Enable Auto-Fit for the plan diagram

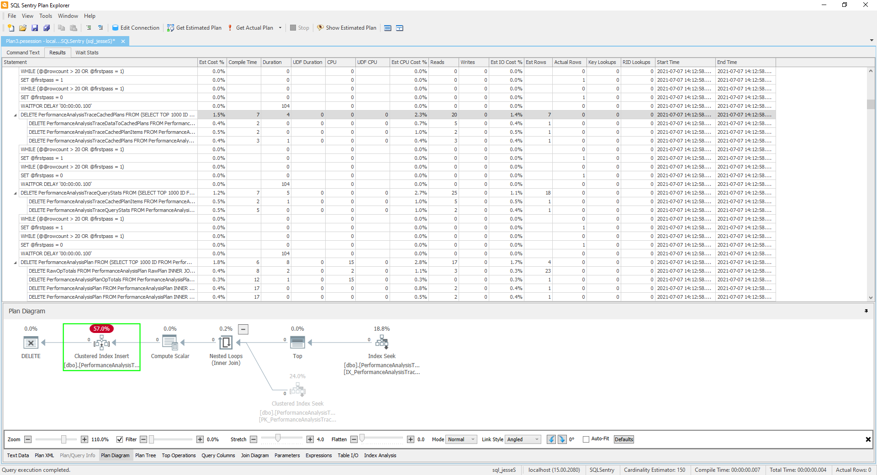pyautogui.click(x=585, y=439)
